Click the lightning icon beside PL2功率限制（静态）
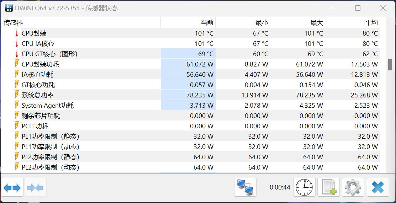 (x=17, y=157)
